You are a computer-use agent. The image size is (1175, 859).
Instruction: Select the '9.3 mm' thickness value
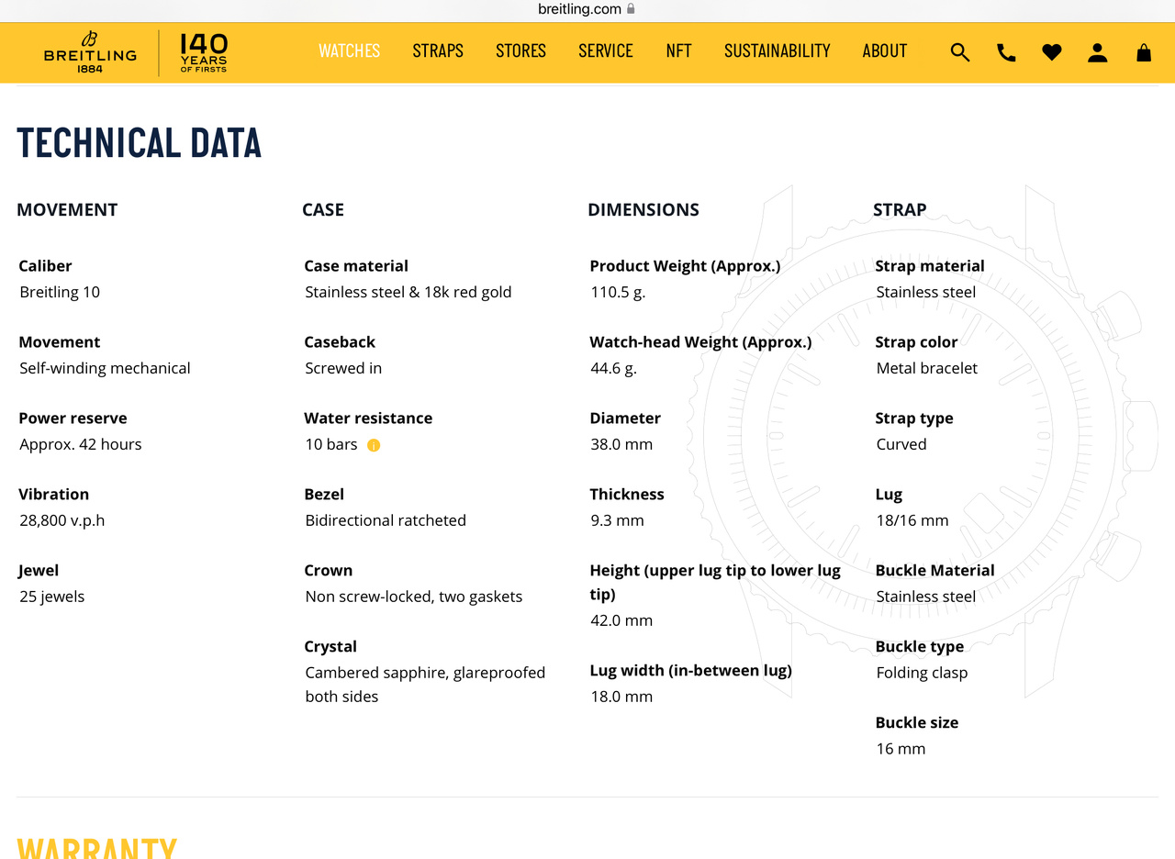[x=617, y=520]
